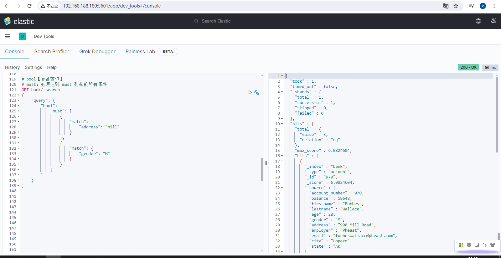Switch to the Search Profiler tab
Viewport: 501px width, 258px height.
(x=52, y=52)
